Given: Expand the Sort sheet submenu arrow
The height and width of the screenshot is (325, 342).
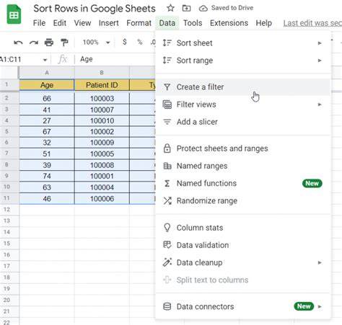Looking at the screenshot, I should 320,43.
